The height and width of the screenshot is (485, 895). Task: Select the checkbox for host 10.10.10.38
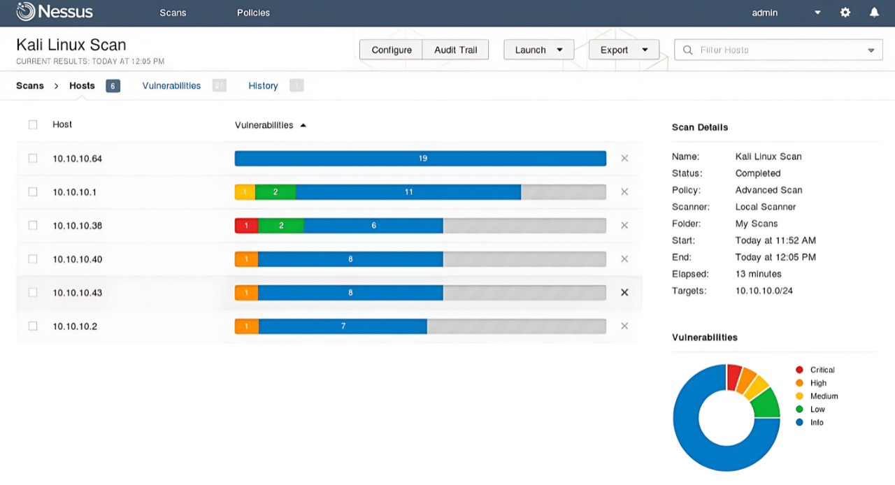click(x=33, y=226)
